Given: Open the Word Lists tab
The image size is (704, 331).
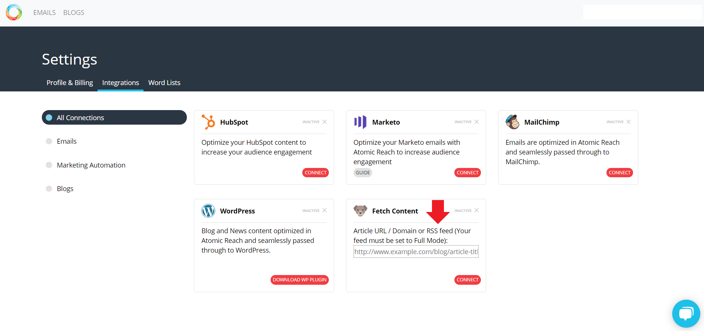Looking at the screenshot, I should [164, 82].
